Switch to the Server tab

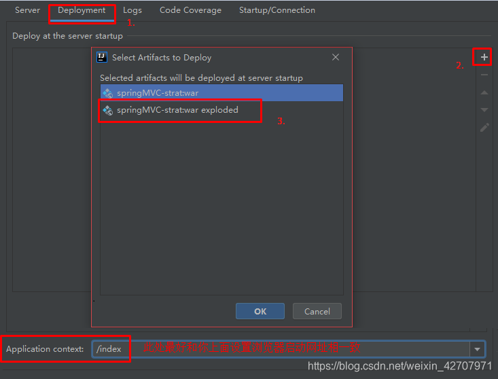pyautogui.click(x=28, y=10)
